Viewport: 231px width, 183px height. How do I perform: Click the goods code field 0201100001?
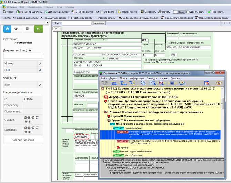(x=82, y=137)
